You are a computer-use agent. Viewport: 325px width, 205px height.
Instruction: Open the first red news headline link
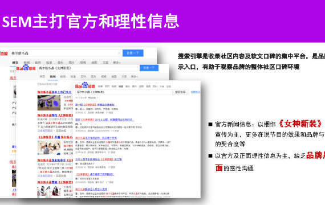tap(55, 92)
